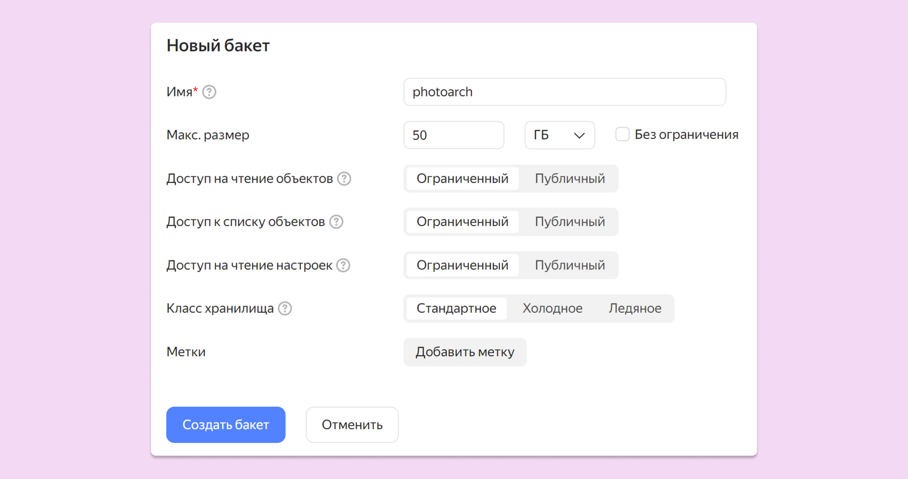Choose Ледяное storage class

pos(635,309)
